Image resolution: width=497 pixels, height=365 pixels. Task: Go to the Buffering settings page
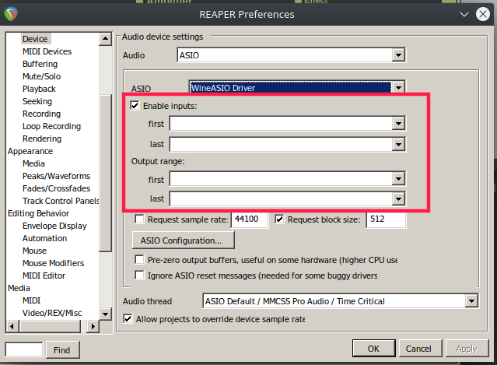pos(40,64)
